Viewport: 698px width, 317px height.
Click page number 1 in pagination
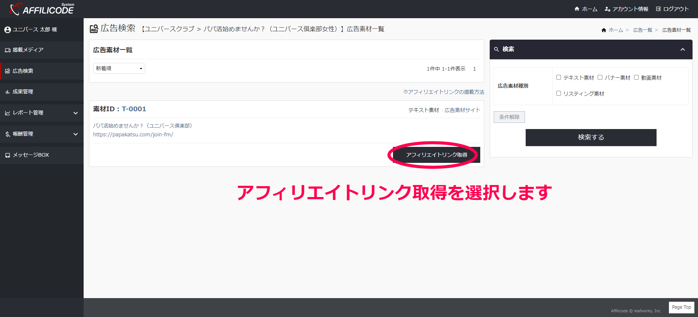(x=474, y=69)
